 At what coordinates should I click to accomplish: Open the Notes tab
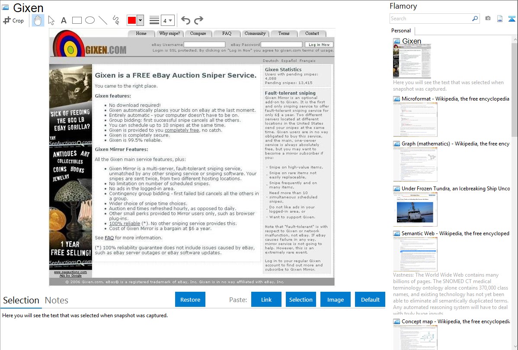pyautogui.click(x=57, y=300)
